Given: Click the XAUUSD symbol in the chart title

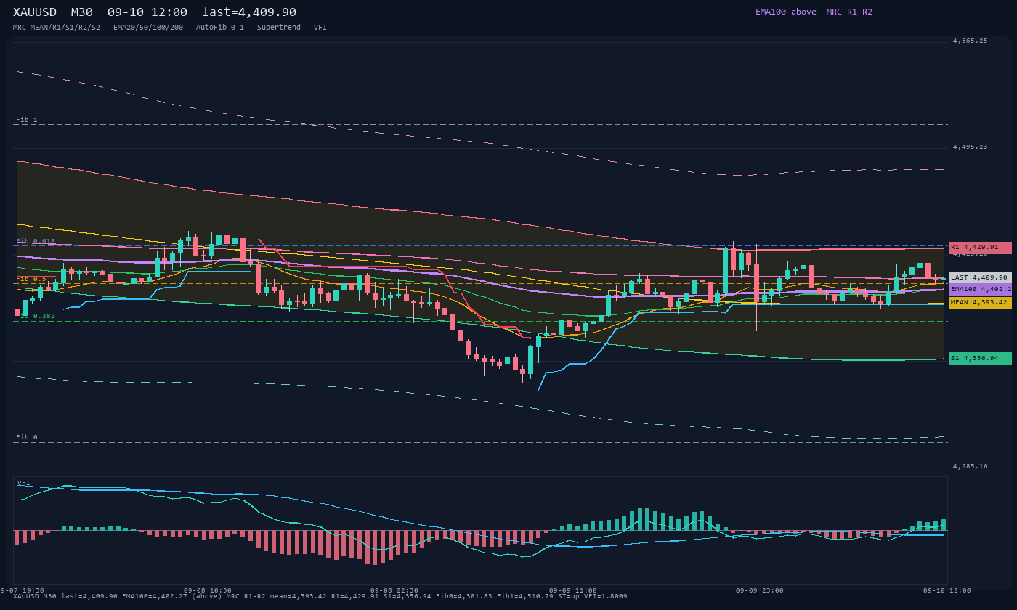Looking at the screenshot, I should (x=35, y=12).
